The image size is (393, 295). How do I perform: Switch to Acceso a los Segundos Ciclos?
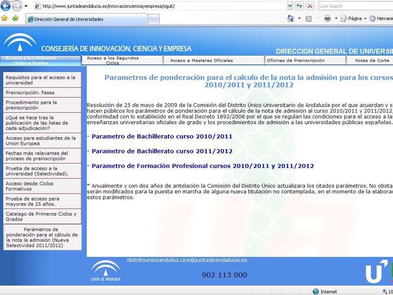tap(122, 61)
